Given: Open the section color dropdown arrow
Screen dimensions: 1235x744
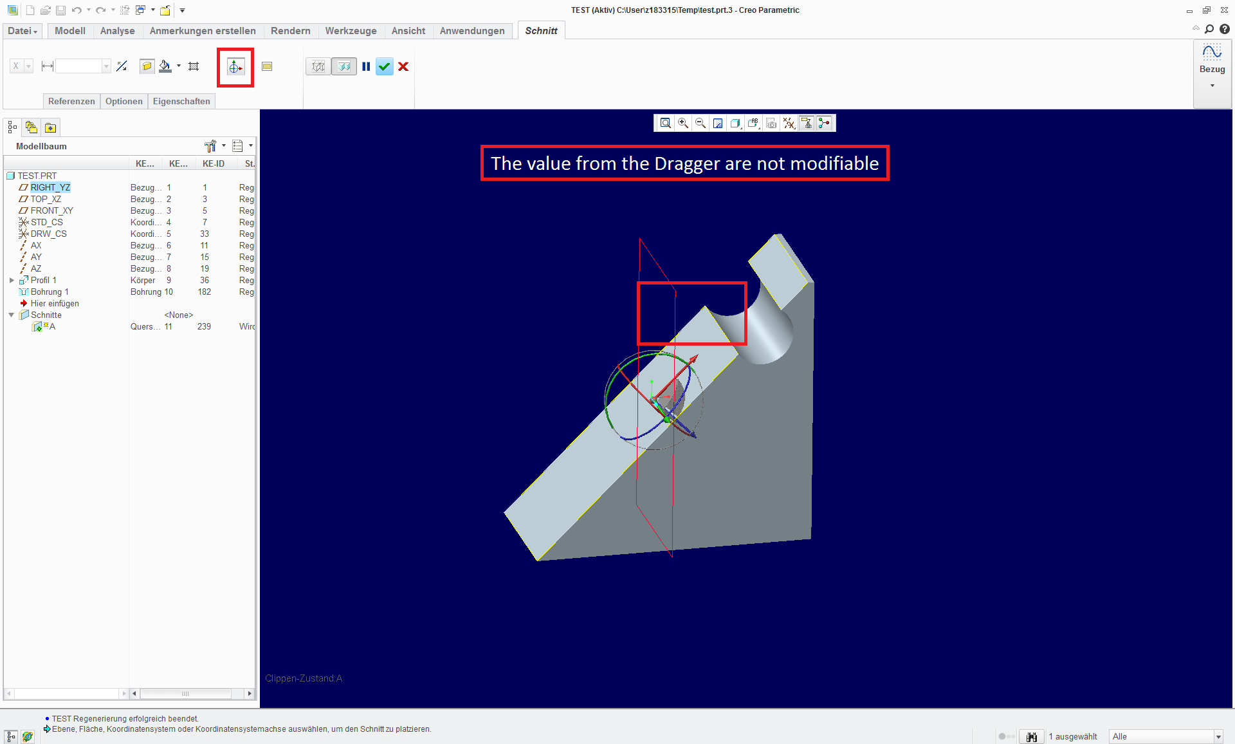Looking at the screenshot, I should [179, 66].
